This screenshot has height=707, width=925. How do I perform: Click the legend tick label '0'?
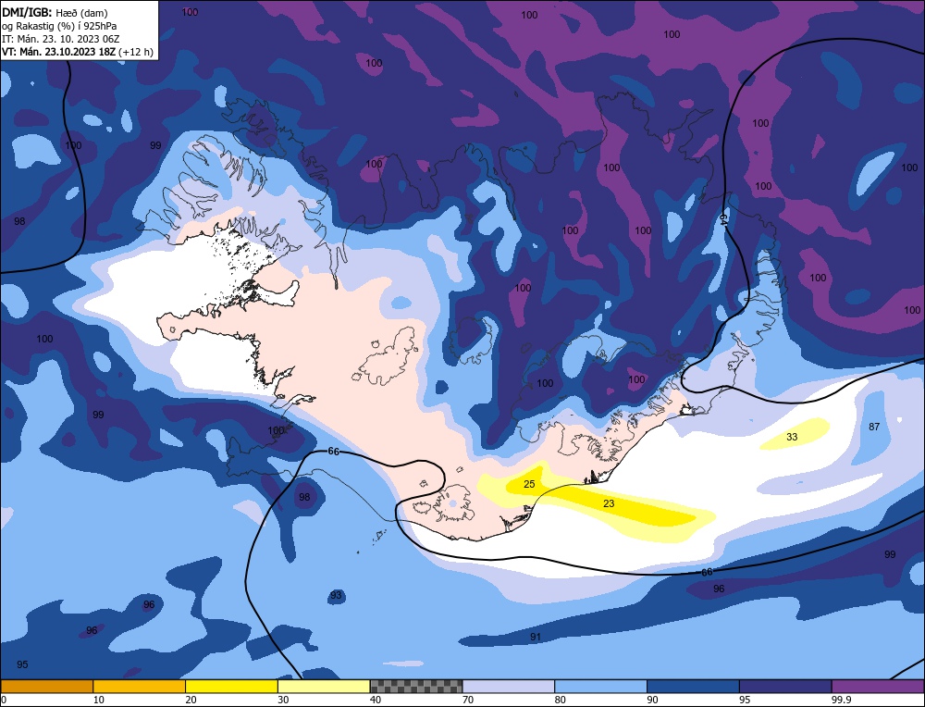tap(4, 700)
